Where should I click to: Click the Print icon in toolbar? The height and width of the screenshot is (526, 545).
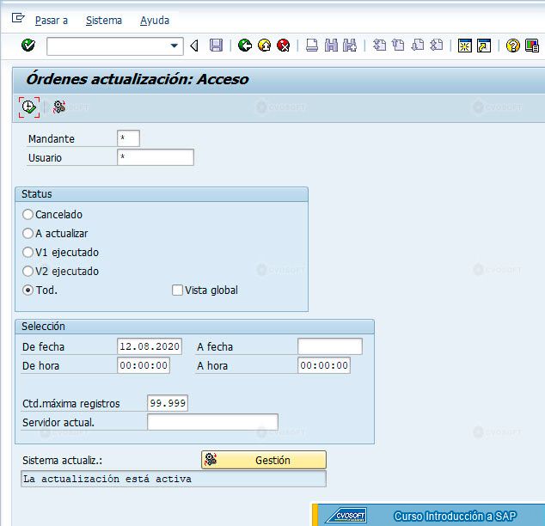click(x=312, y=46)
